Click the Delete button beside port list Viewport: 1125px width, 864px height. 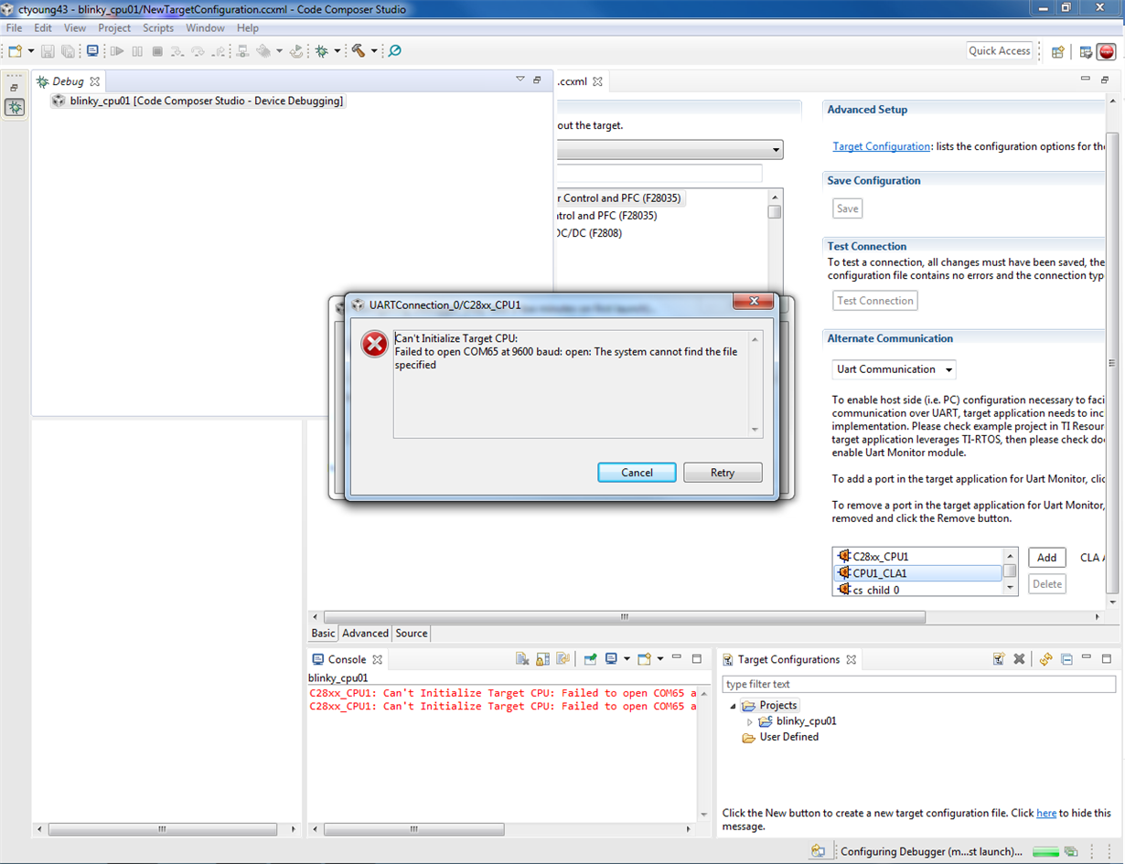pyautogui.click(x=1047, y=584)
